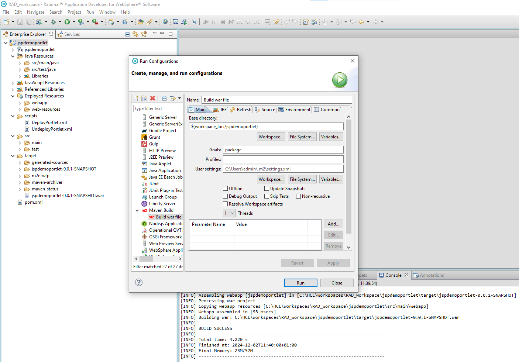The height and width of the screenshot is (362, 519).
Task: Click the type filter text field
Action: (158, 108)
